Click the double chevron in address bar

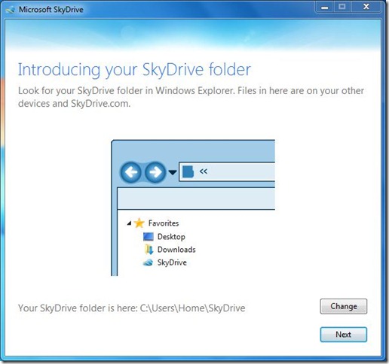(204, 171)
